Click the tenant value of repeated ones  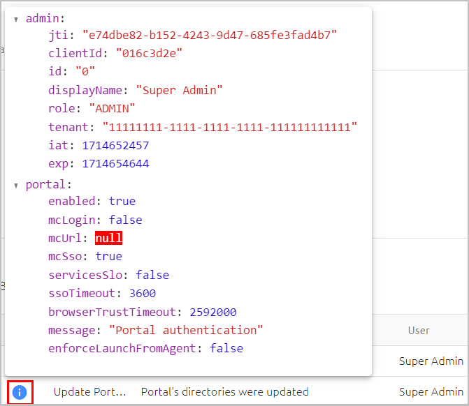230,127
